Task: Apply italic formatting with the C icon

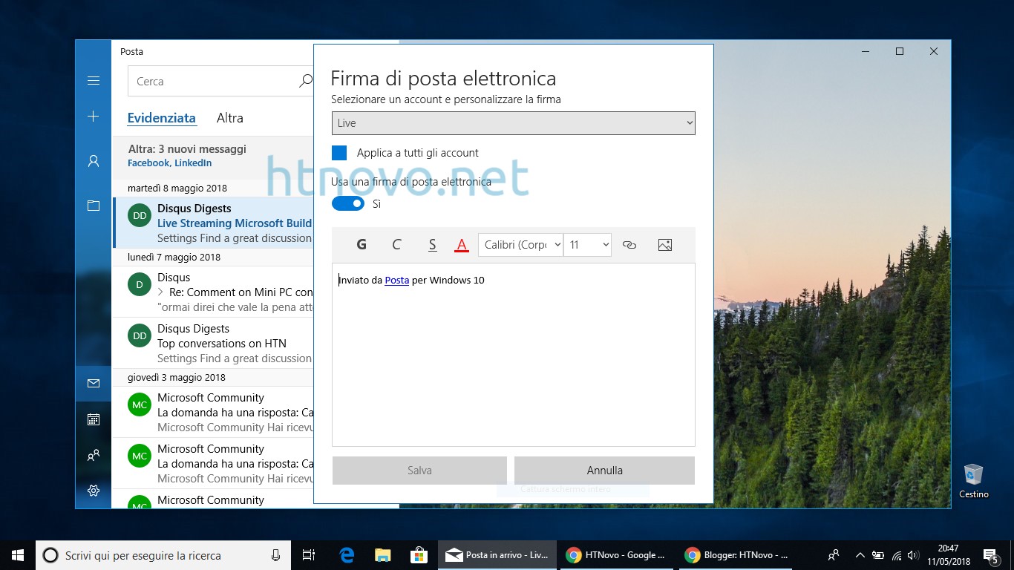Action: coord(396,244)
